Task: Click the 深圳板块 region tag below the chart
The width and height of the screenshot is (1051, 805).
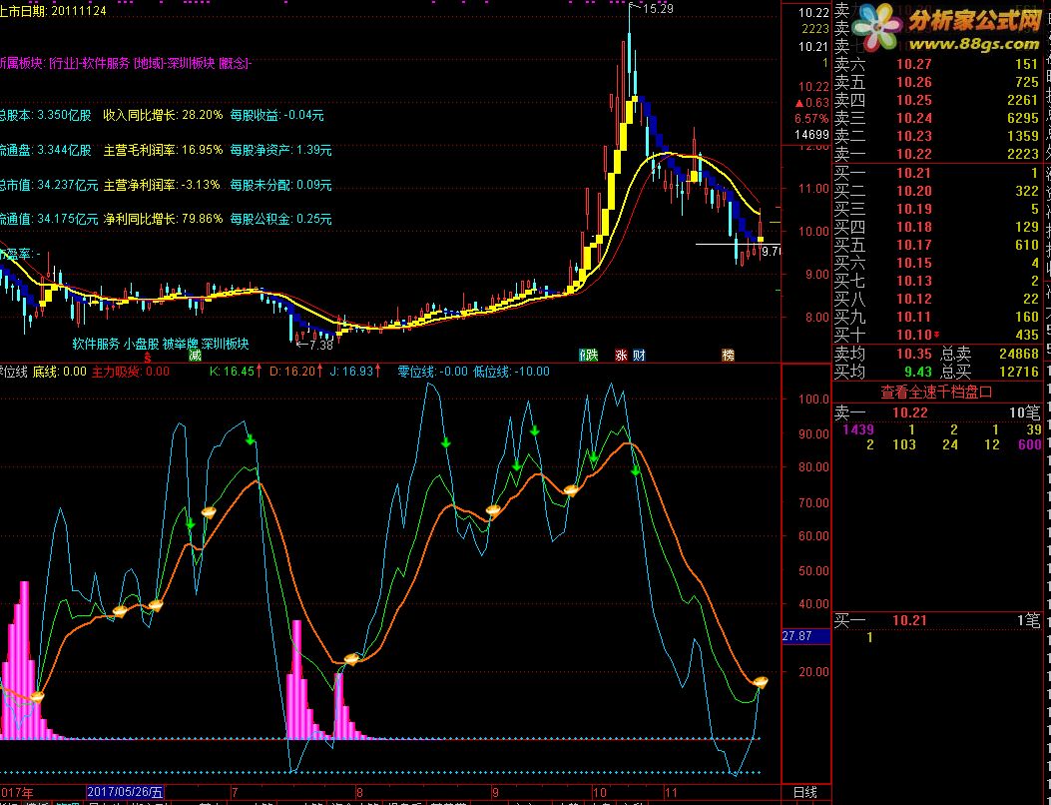Action: 226,345
